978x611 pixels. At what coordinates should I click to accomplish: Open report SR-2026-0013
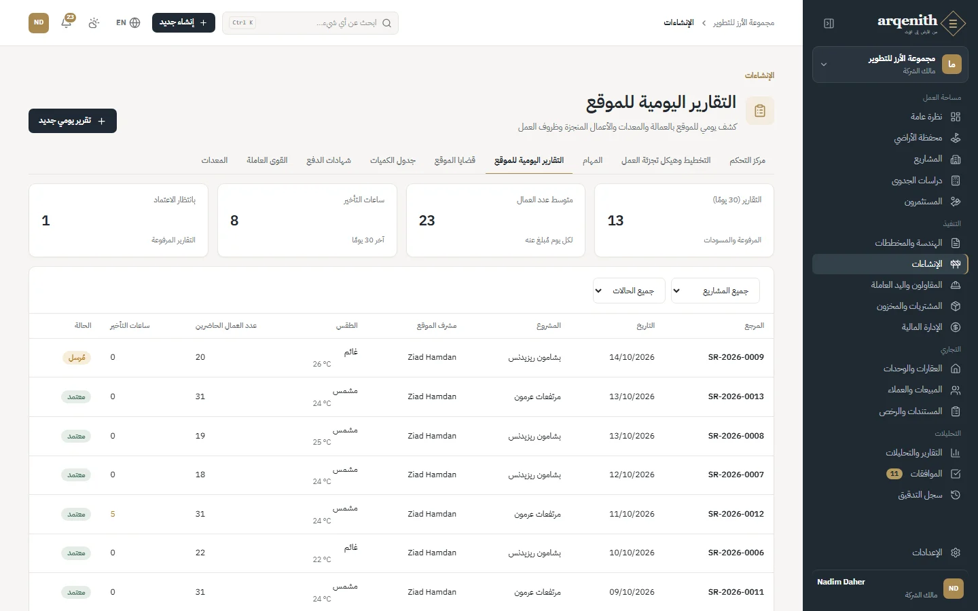[736, 396]
